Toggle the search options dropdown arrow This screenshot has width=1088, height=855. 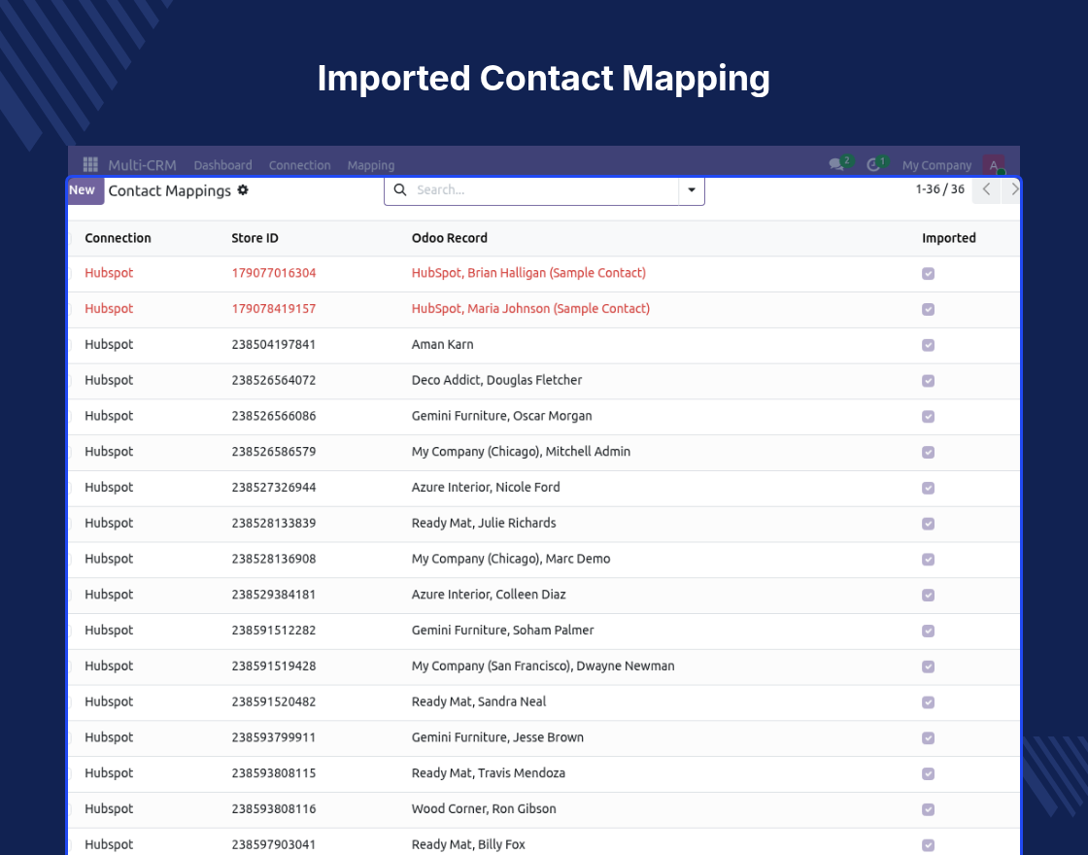(x=691, y=190)
